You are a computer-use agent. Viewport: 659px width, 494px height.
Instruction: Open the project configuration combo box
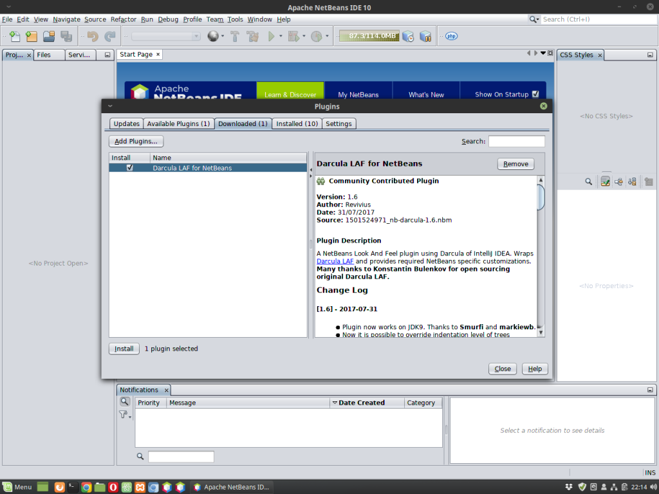(x=166, y=37)
